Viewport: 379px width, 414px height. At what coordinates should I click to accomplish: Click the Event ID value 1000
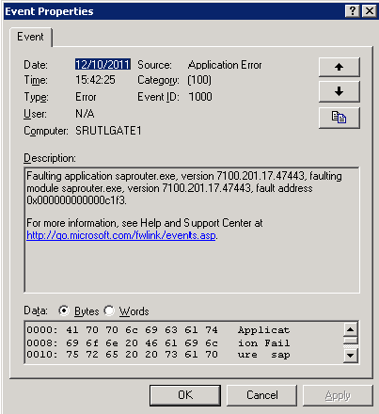200,97
